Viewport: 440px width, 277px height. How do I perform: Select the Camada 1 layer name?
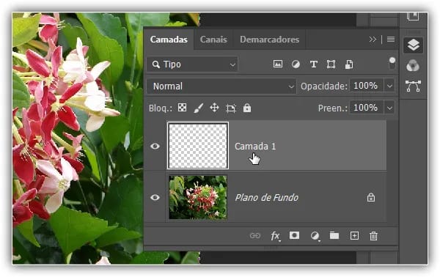[x=255, y=147]
